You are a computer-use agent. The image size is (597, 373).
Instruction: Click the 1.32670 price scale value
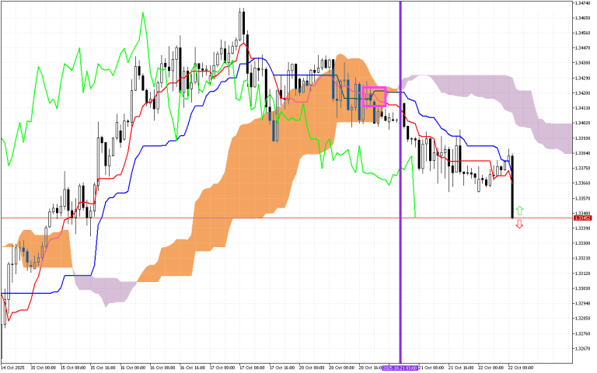pyautogui.click(x=582, y=349)
